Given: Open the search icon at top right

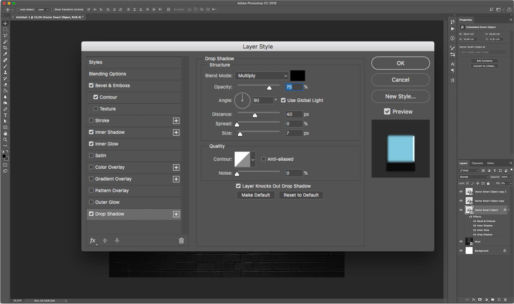Looking at the screenshot, I should coord(492,9).
